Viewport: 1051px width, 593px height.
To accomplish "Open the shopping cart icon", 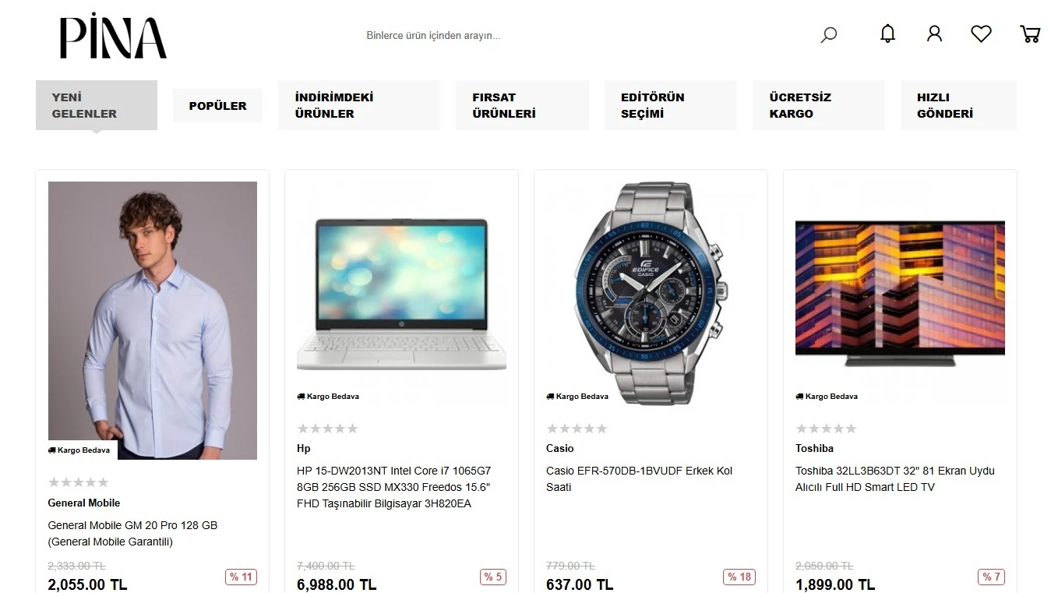I will tap(1030, 34).
